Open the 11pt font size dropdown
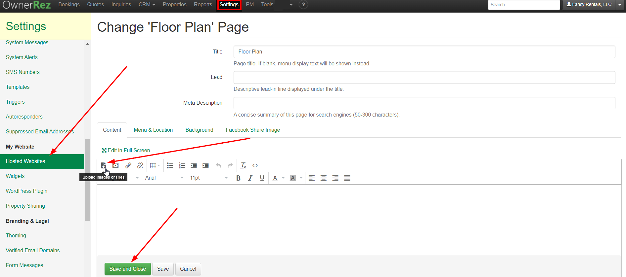The height and width of the screenshot is (277, 626). click(208, 178)
